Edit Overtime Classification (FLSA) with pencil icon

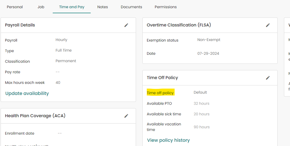click(x=268, y=25)
